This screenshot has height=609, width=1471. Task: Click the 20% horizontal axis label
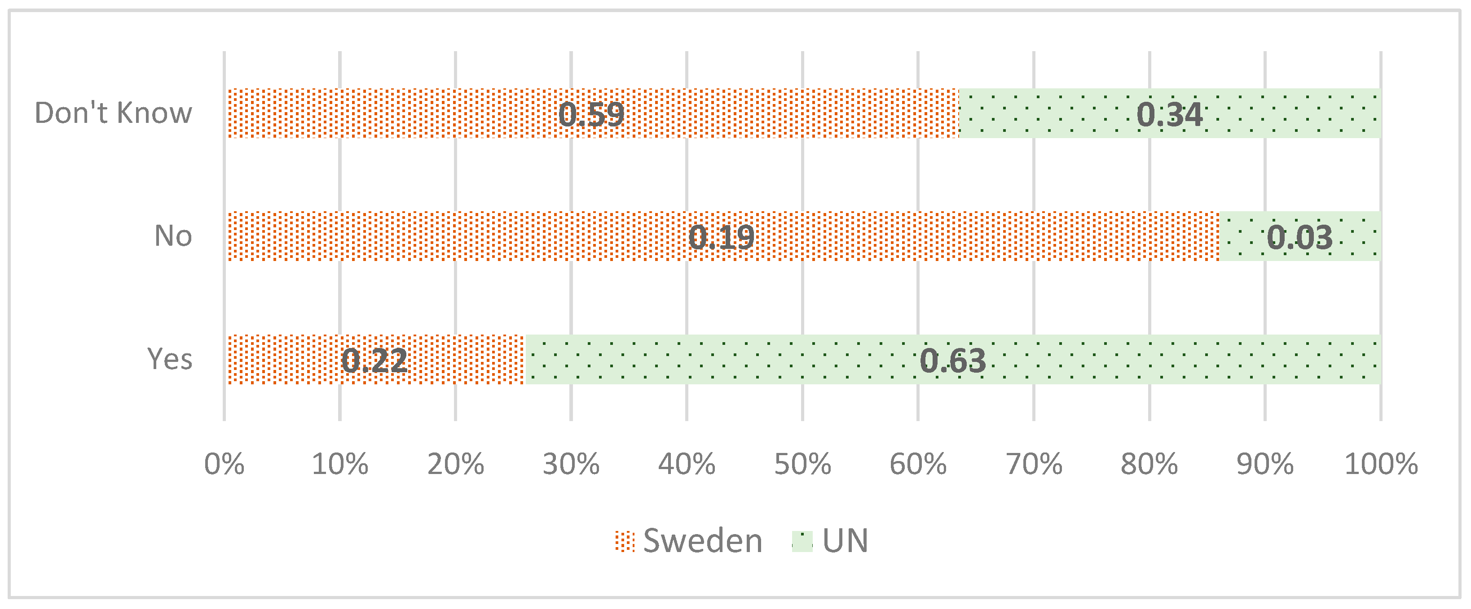point(456,464)
